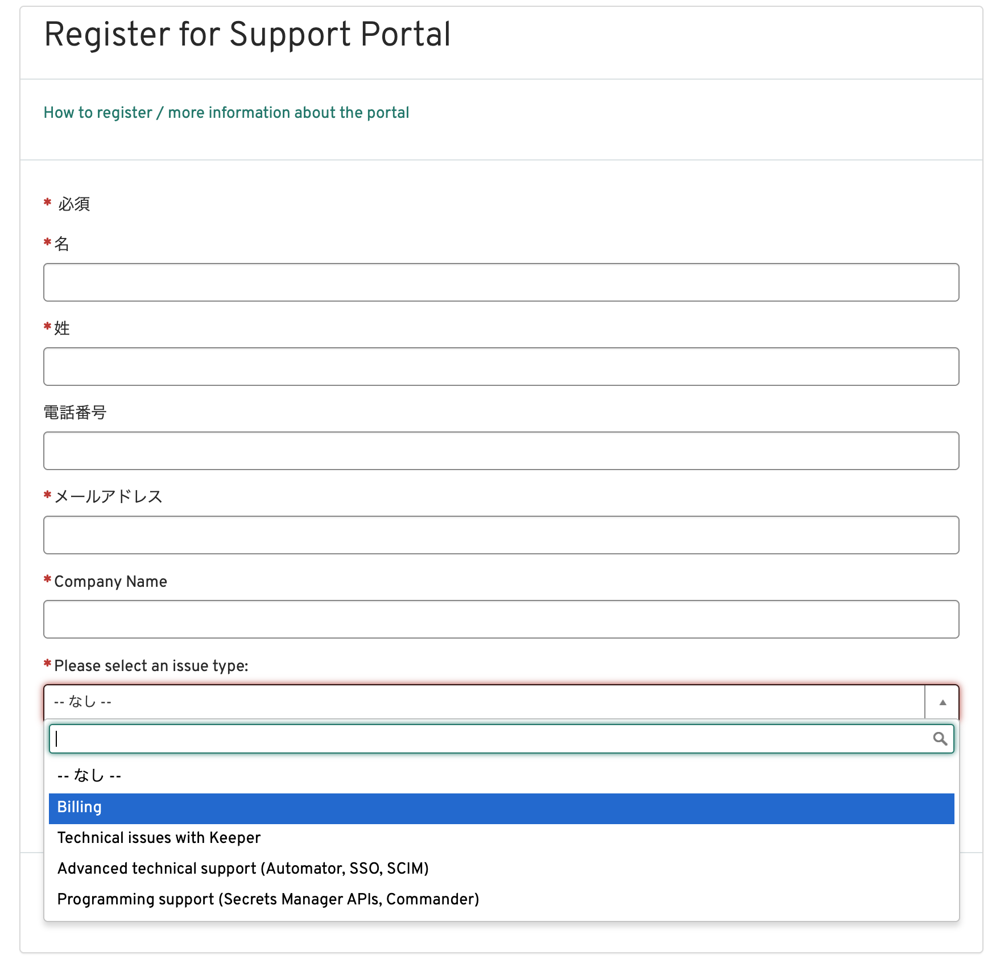Click into the 電話番号 phone field

pyautogui.click(x=501, y=451)
